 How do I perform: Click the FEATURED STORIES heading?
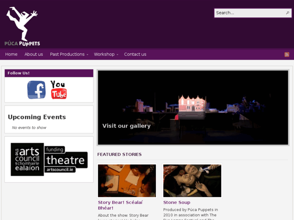(119, 155)
